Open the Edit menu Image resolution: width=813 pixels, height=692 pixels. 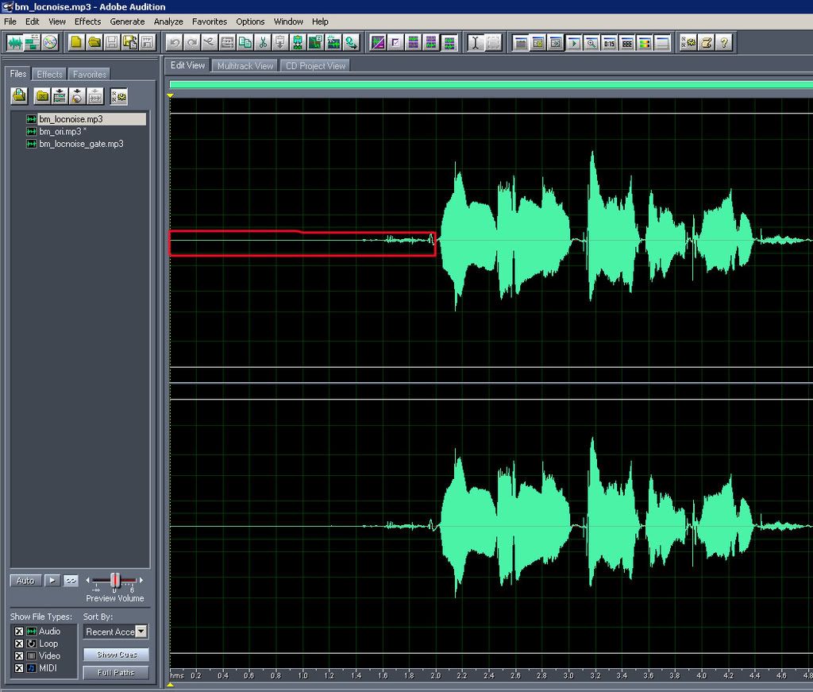(x=32, y=21)
